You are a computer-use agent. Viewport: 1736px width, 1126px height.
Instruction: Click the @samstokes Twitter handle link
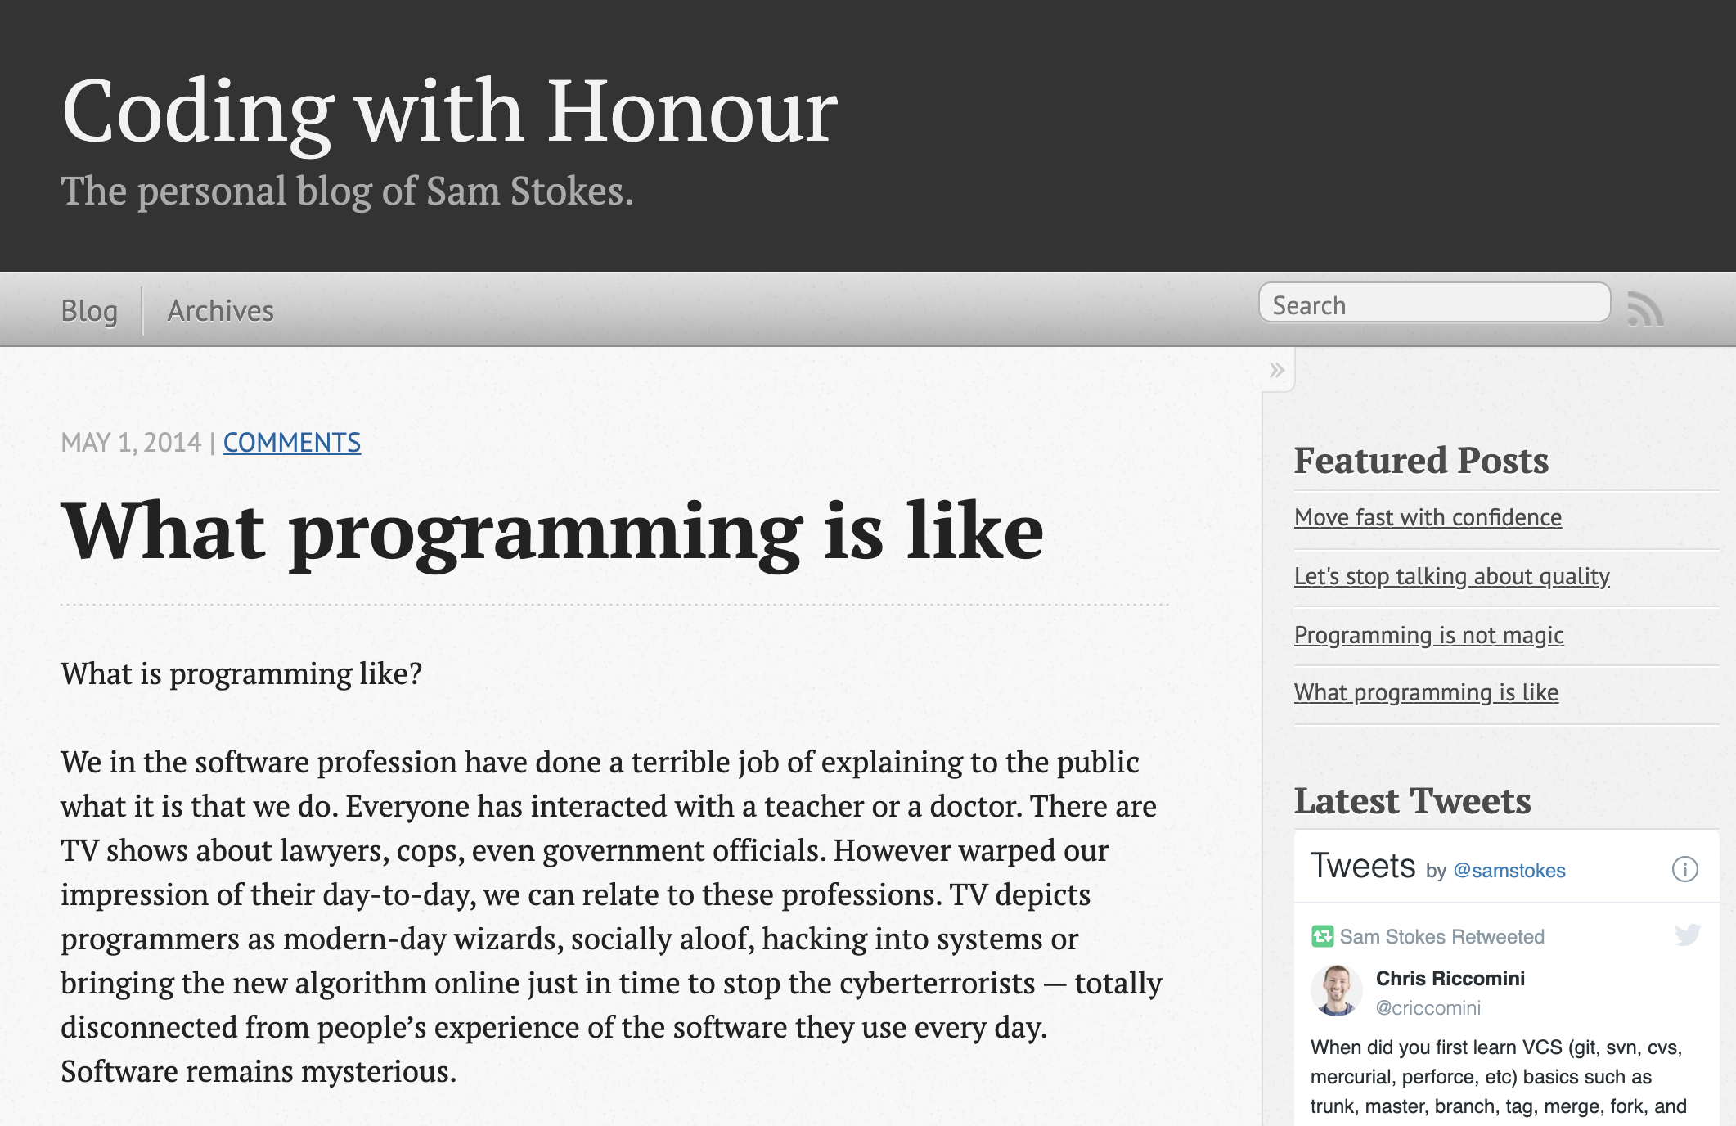tap(1509, 871)
